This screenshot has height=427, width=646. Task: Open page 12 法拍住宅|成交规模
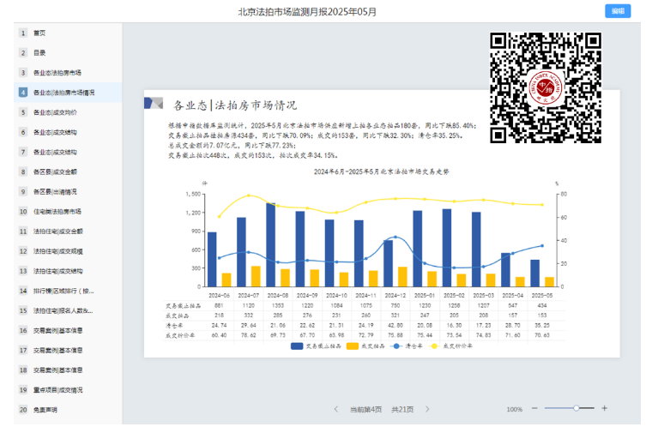point(68,251)
